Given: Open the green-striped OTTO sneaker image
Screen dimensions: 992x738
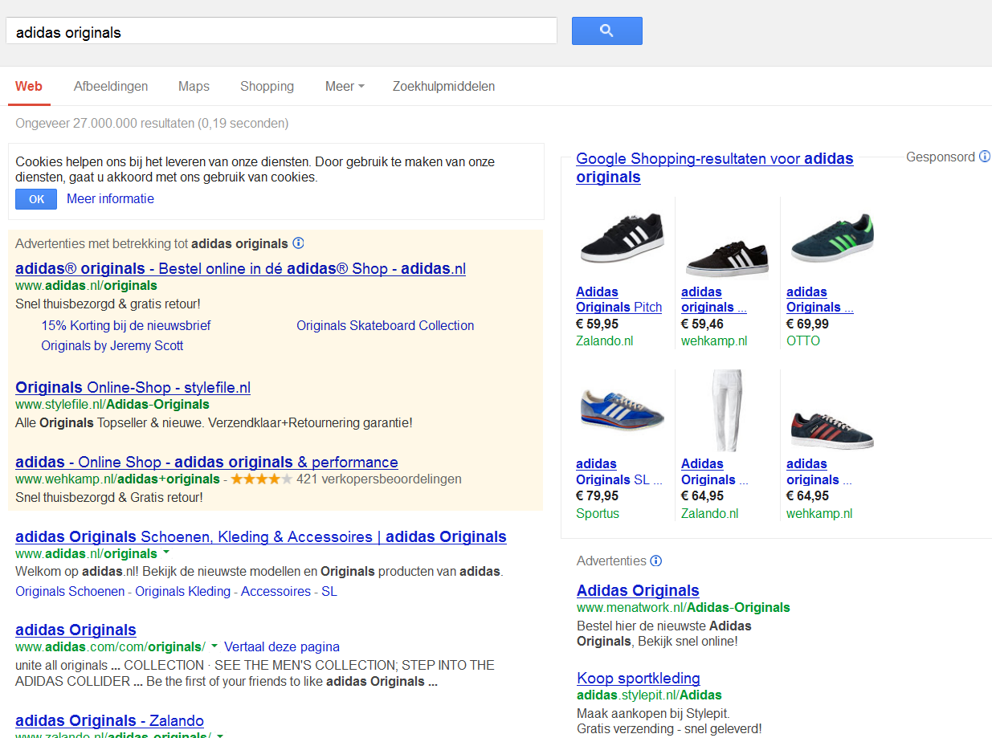Looking at the screenshot, I should (831, 239).
